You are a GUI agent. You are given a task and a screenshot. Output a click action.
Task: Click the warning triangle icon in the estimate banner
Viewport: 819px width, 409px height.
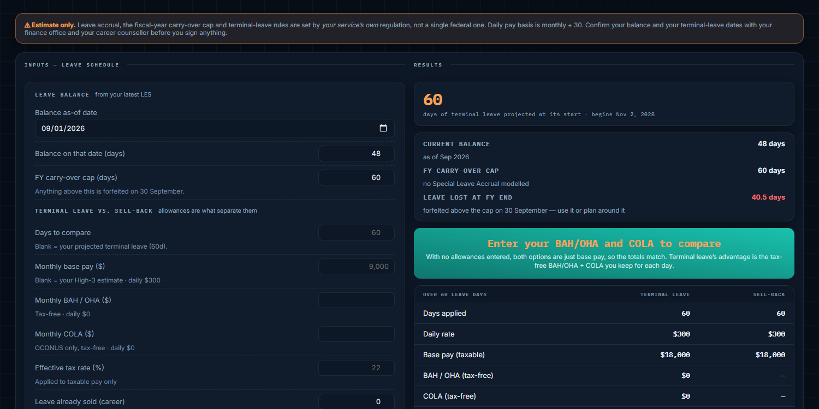tap(27, 25)
